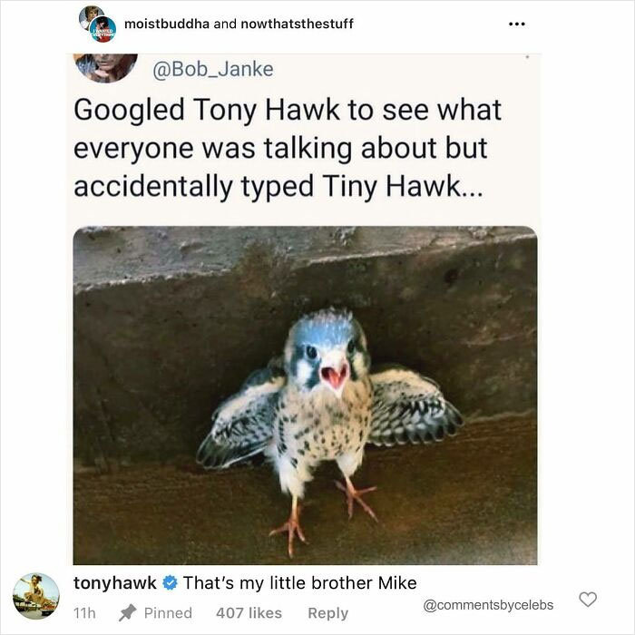
Task: Click the verified badge next to tonyhawk
Action: 170,582
